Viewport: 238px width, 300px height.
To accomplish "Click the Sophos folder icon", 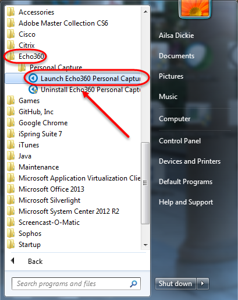I will (10, 234).
